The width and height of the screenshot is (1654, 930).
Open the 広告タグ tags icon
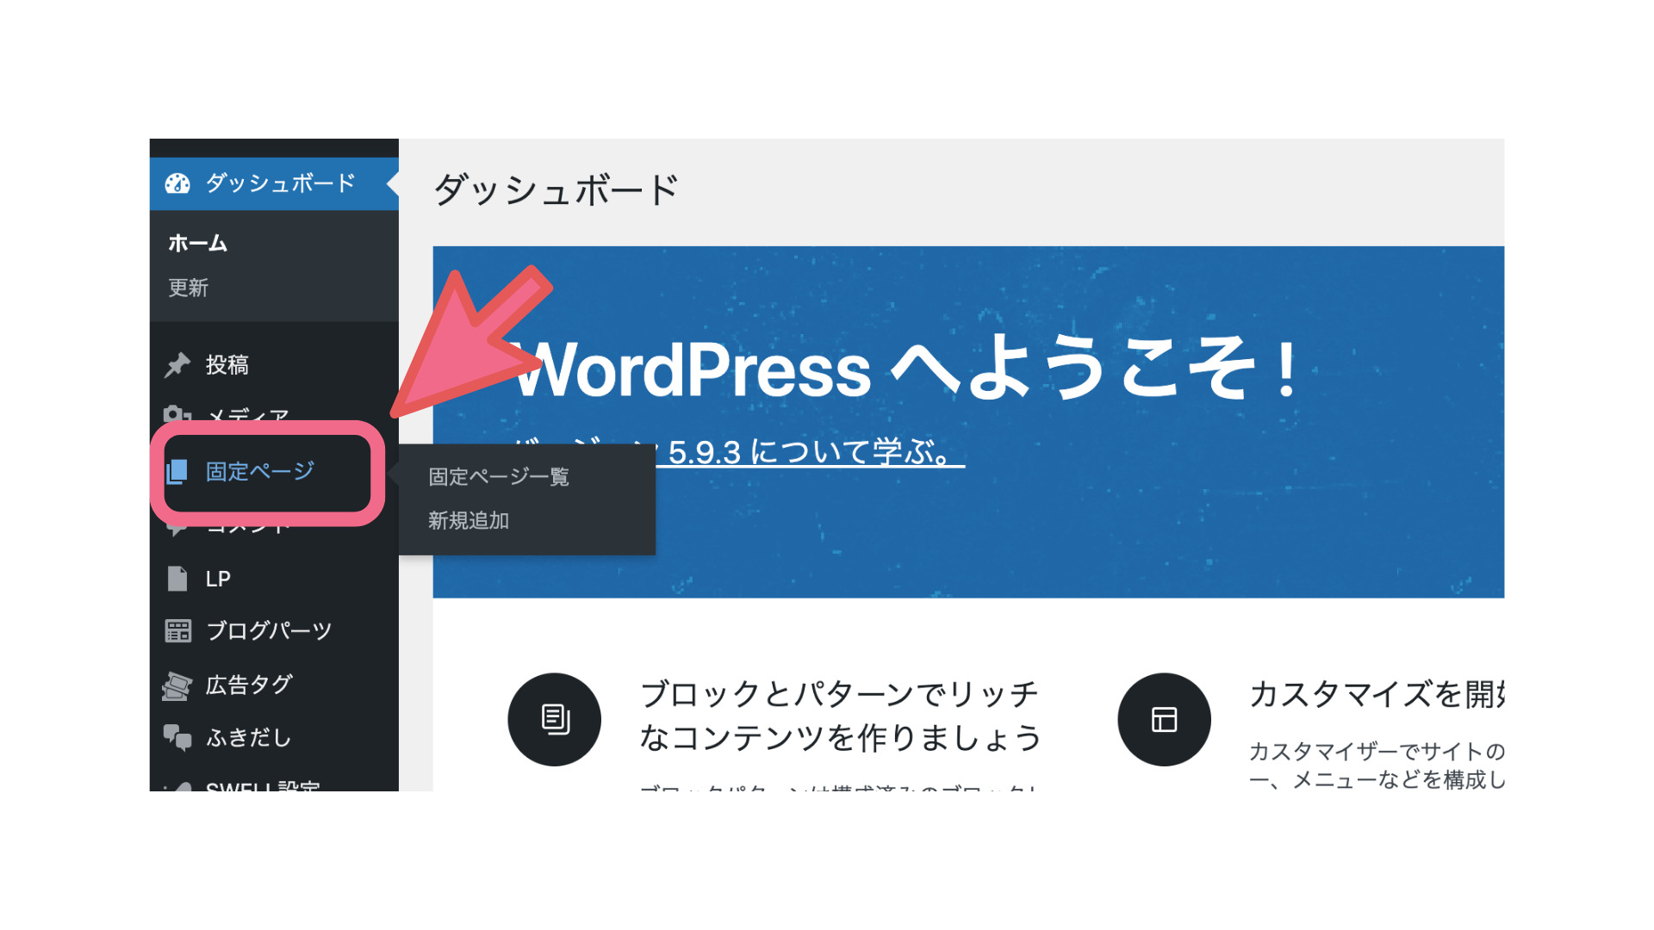(178, 684)
